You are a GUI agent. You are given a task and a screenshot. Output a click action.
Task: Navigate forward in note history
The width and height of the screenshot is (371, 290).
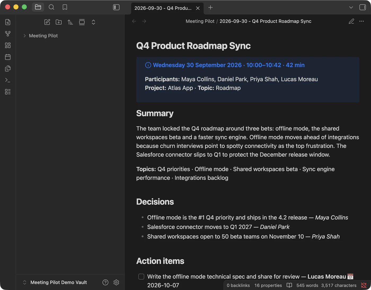144,21
